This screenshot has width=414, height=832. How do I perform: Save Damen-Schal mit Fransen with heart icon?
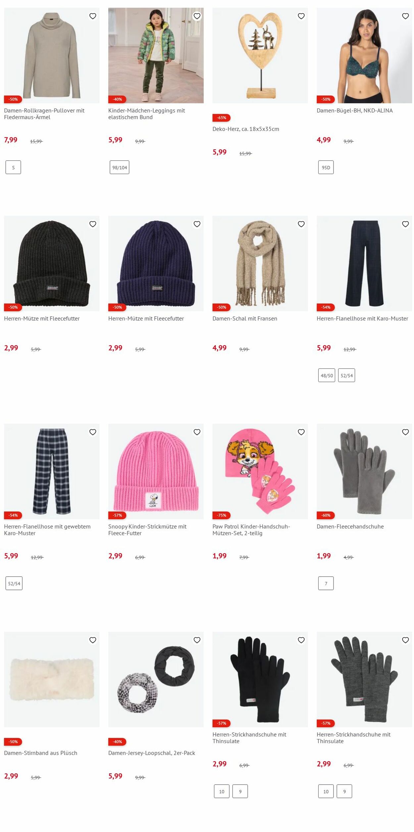coord(301,224)
